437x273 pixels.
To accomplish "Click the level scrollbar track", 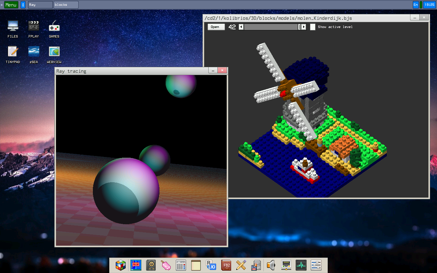I will click(x=270, y=27).
